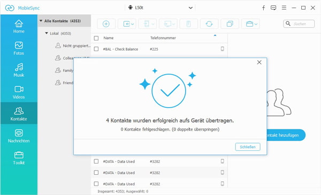Sort by the Telefonnummer column header
The height and width of the screenshot is (195, 321).
click(x=163, y=38)
